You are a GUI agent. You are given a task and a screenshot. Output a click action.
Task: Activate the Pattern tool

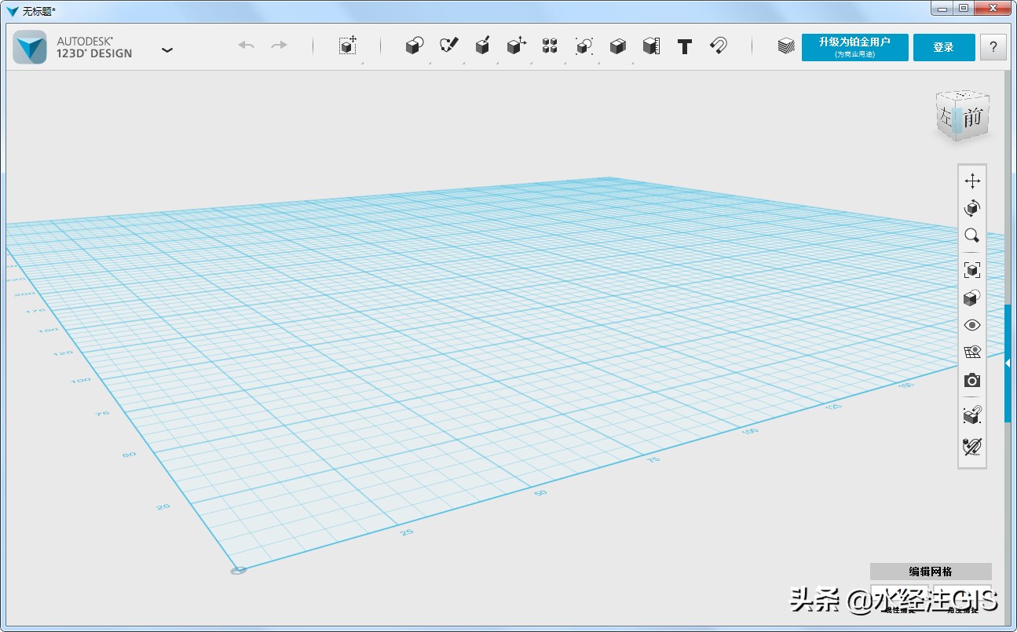[x=549, y=46]
